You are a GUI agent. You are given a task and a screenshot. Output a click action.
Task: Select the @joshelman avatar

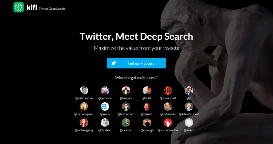coord(168,106)
